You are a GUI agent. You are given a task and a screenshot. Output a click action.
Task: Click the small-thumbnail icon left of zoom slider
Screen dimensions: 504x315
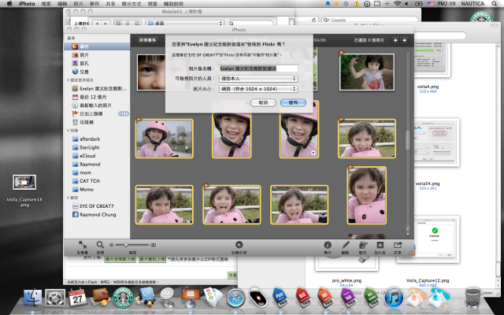tap(112, 245)
